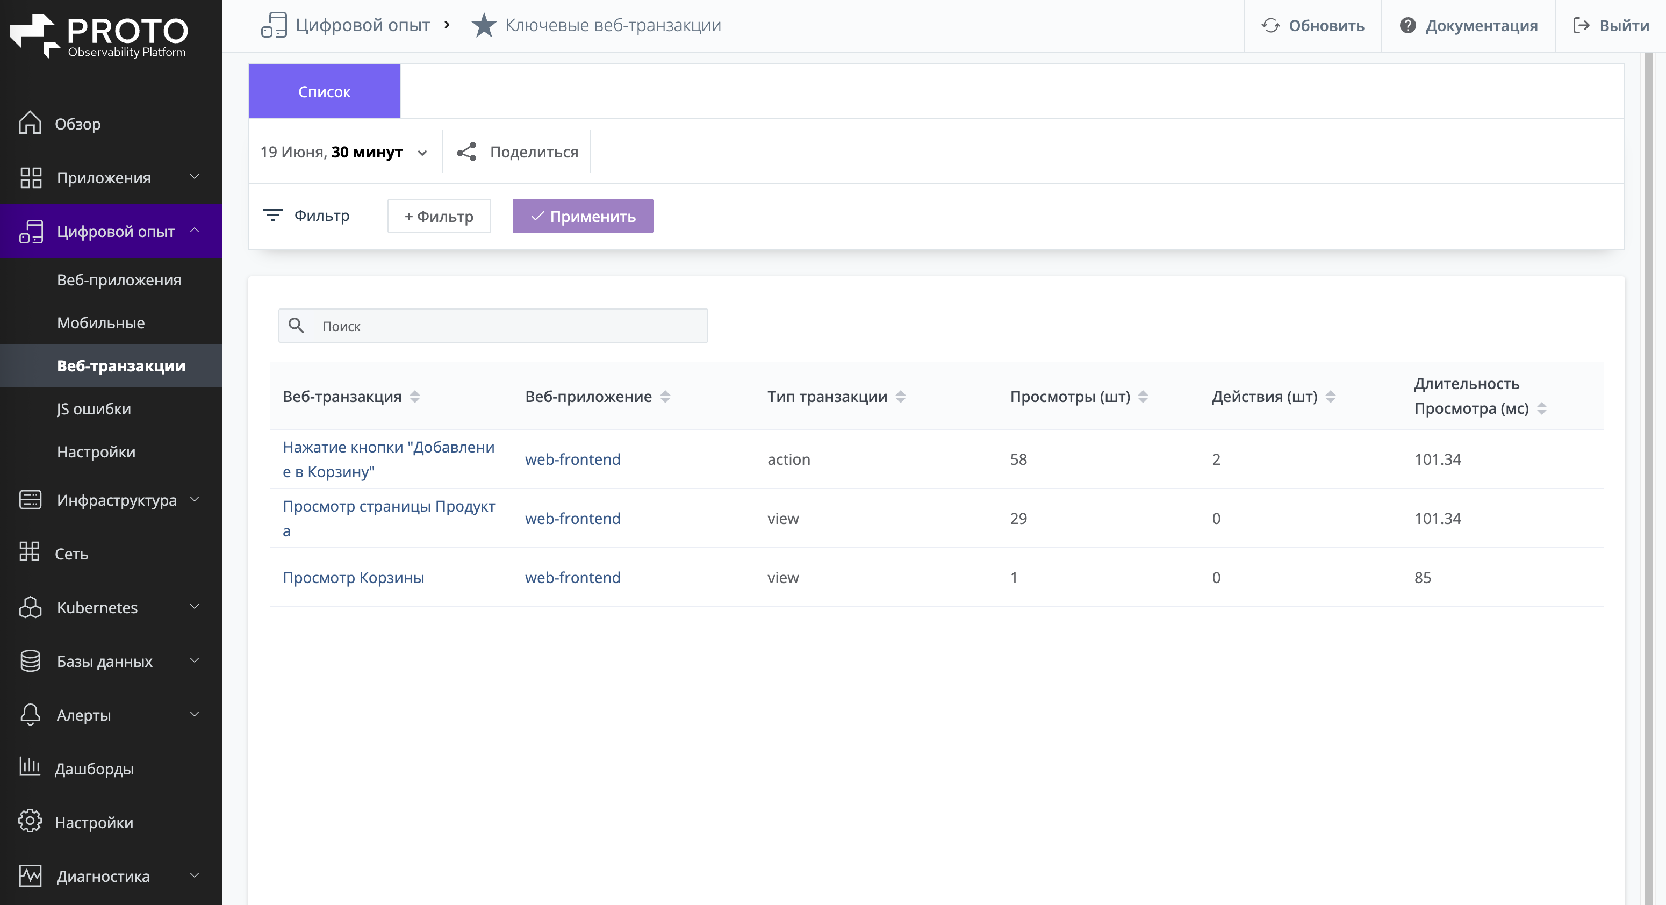Viewport: 1666px width, 905px height.
Task: Click the Overview home icon
Action: [30, 123]
